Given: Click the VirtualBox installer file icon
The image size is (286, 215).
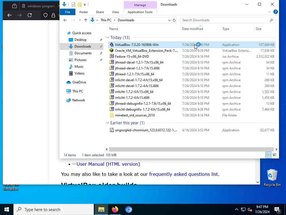Looking at the screenshot, I should coord(112,45).
